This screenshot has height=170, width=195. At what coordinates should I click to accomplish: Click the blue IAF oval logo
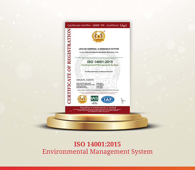point(108,100)
